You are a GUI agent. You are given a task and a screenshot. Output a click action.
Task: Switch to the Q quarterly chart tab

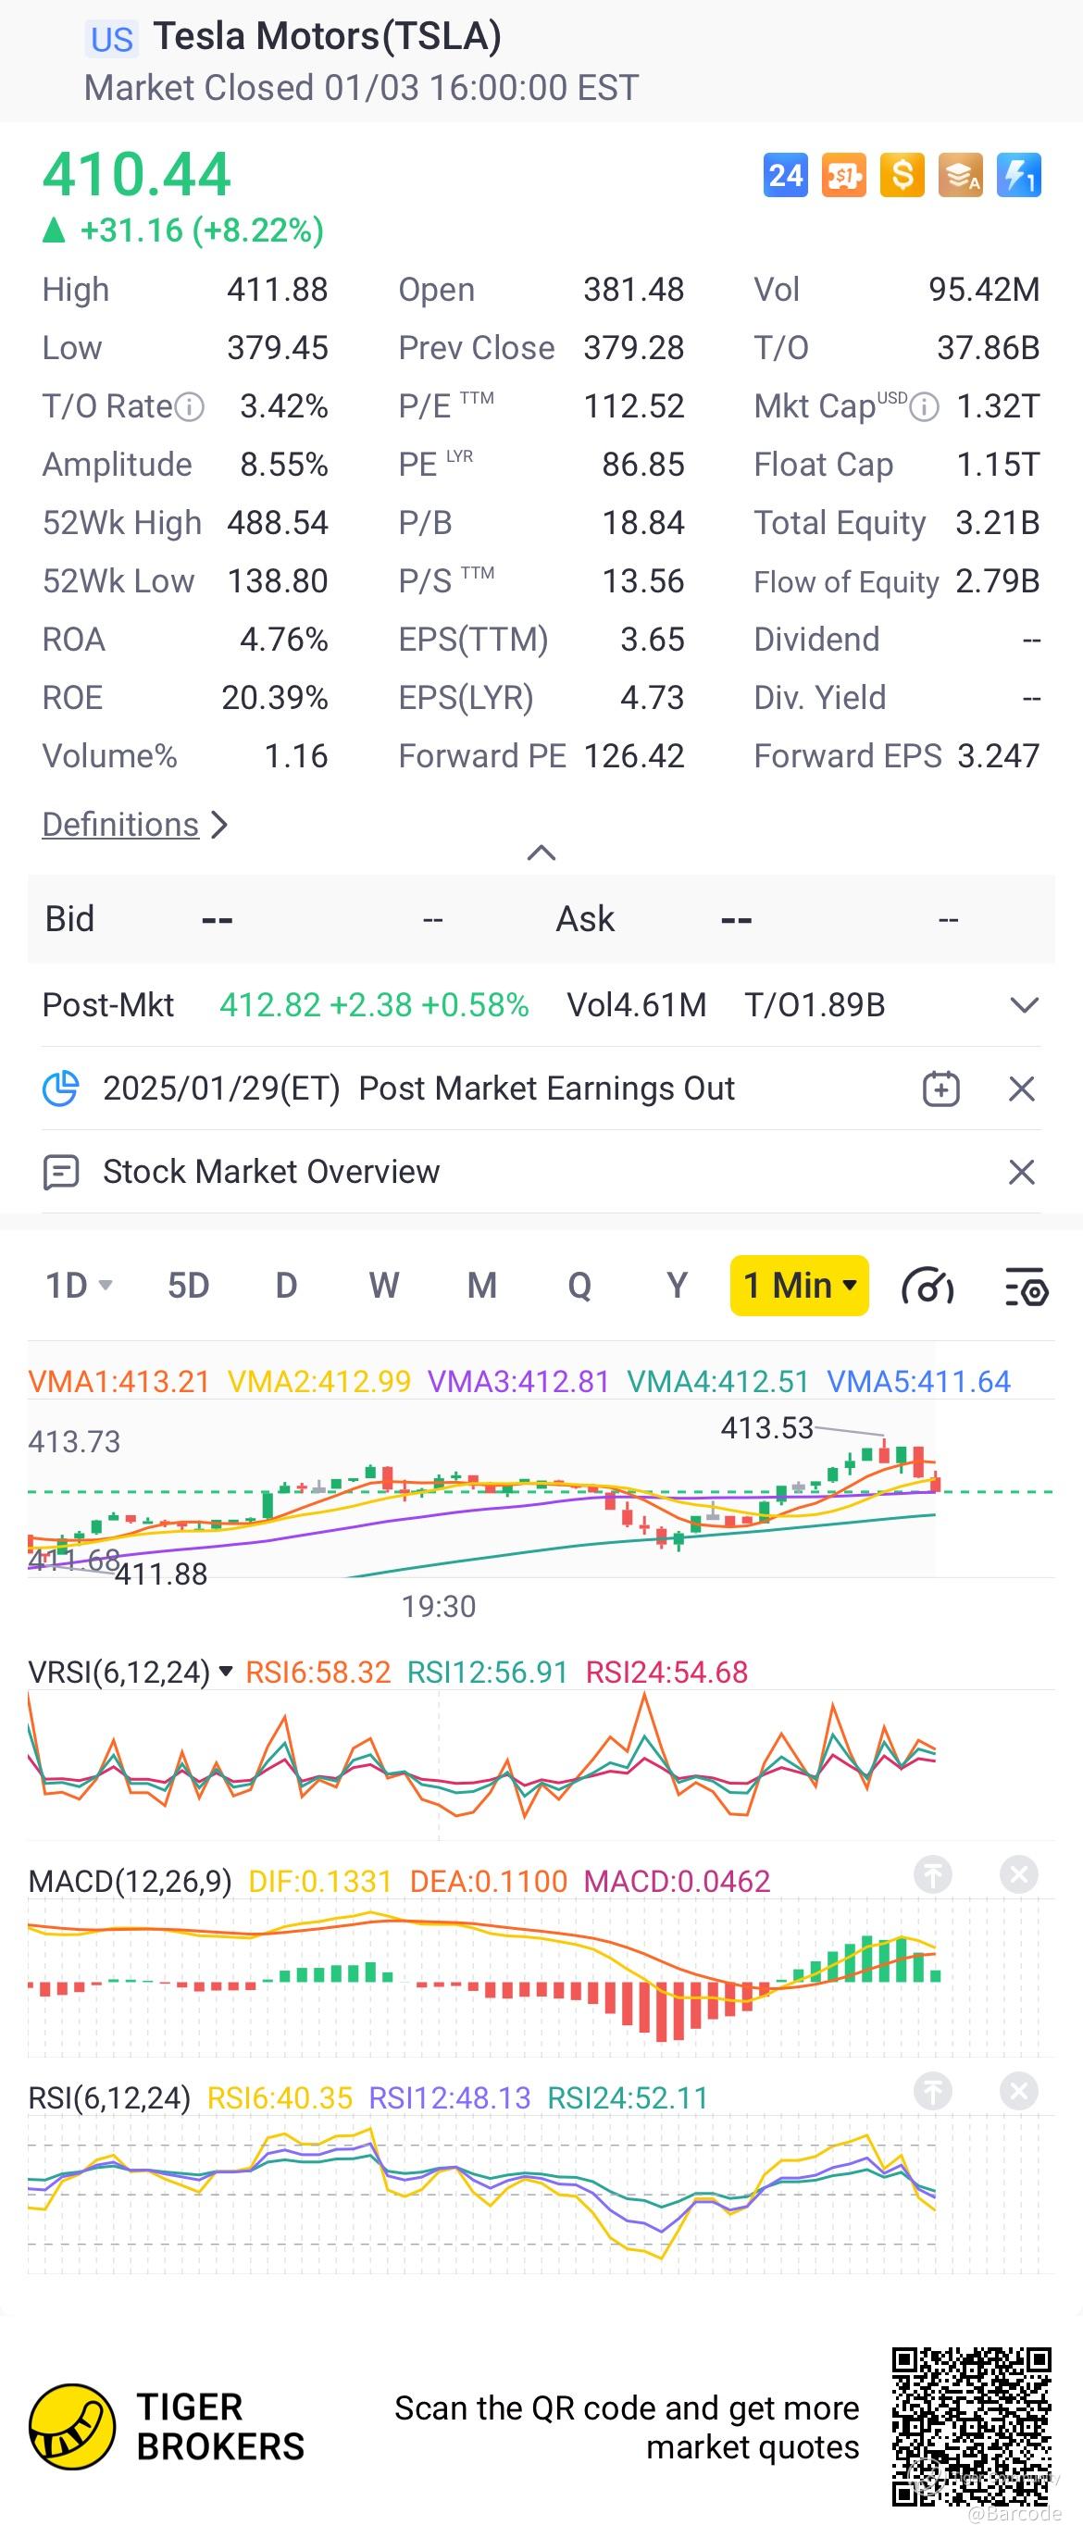579,1286
